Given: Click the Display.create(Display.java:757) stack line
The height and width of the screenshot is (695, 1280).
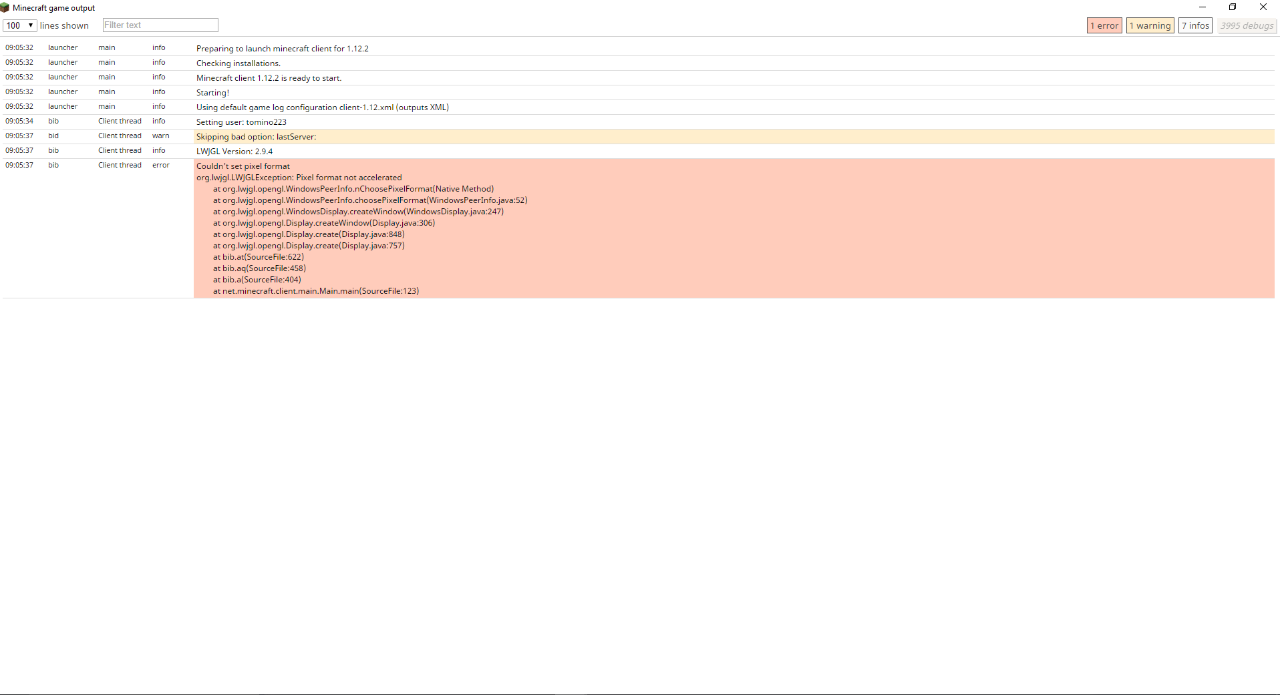Looking at the screenshot, I should point(309,246).
